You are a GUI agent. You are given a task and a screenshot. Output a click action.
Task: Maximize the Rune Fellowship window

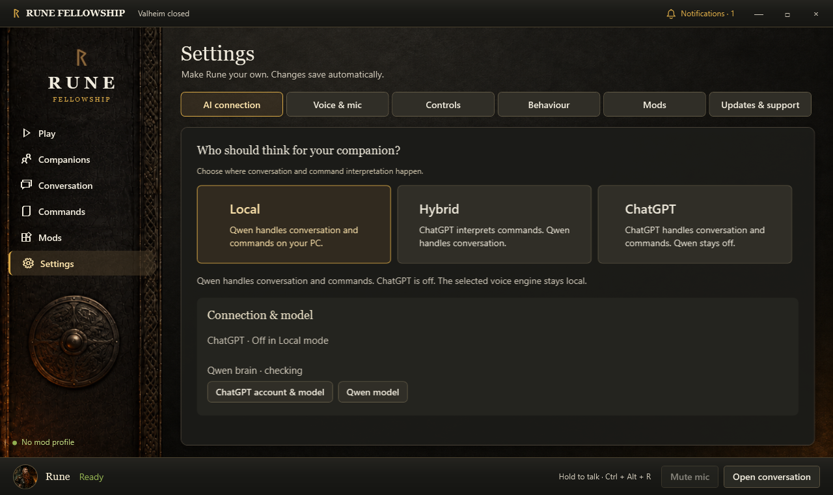point(787,14)
